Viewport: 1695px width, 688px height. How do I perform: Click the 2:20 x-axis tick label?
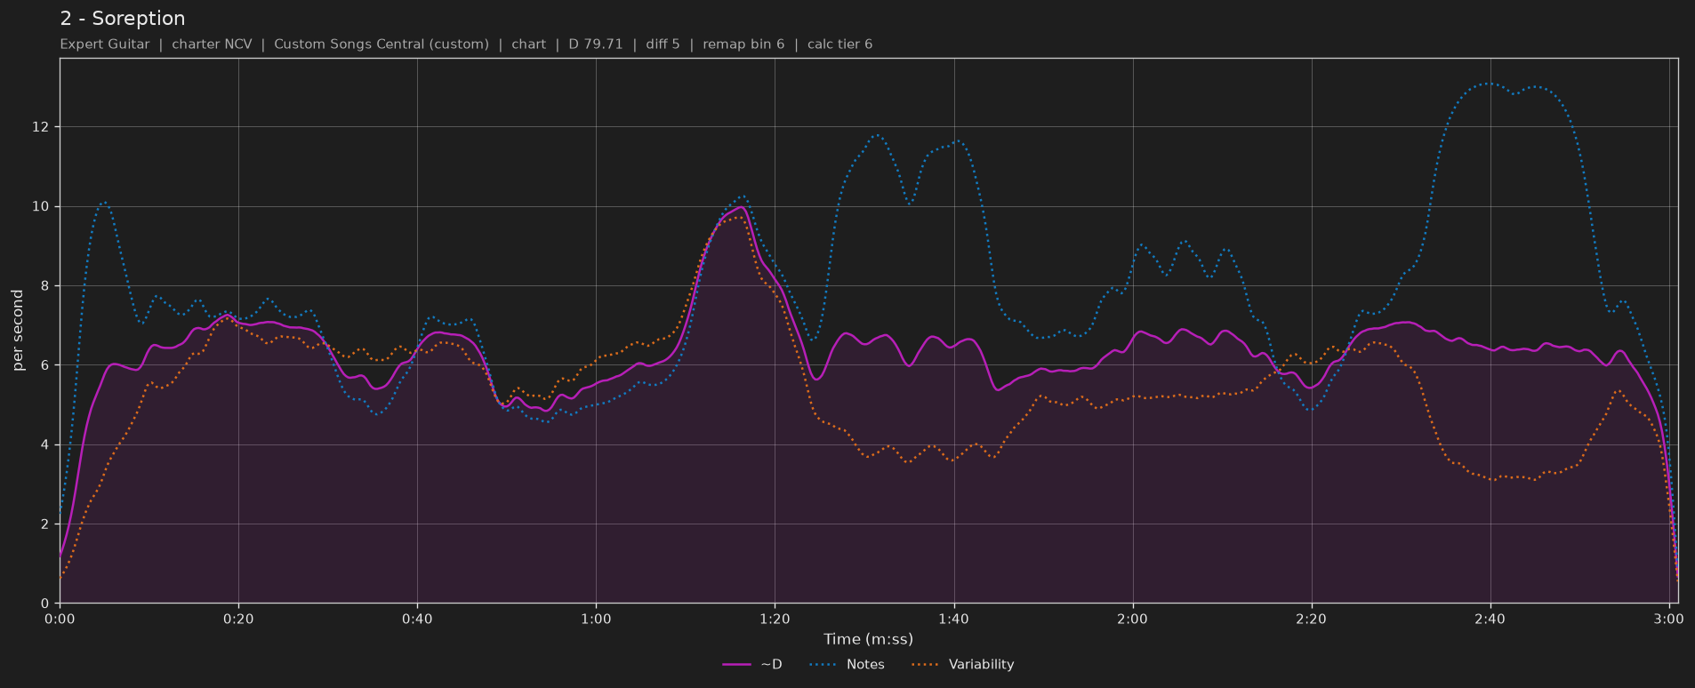click(1311, 619)
